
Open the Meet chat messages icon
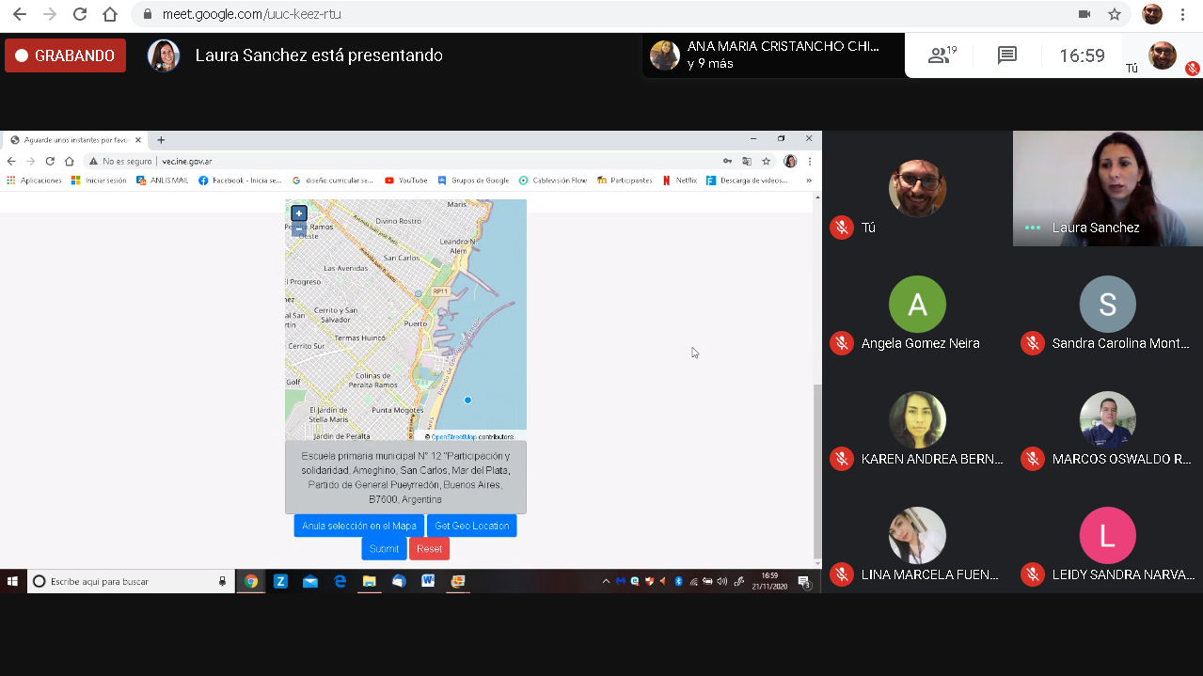click(1007, 55)
